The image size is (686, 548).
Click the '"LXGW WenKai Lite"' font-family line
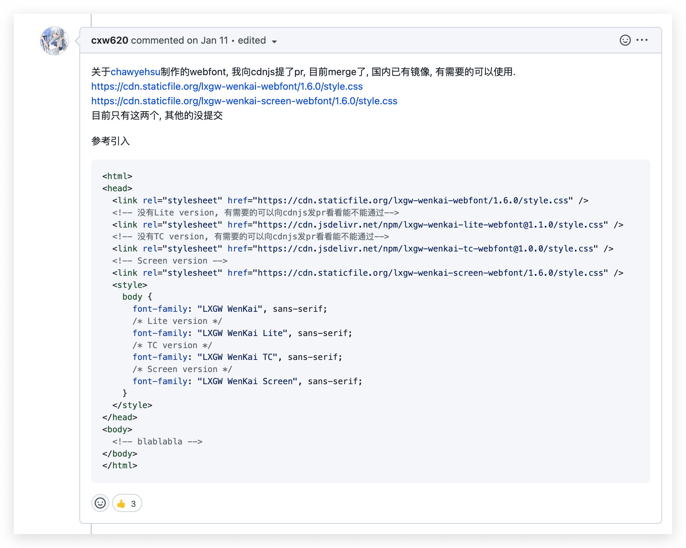pyautogui.click(x=242, y=333)
